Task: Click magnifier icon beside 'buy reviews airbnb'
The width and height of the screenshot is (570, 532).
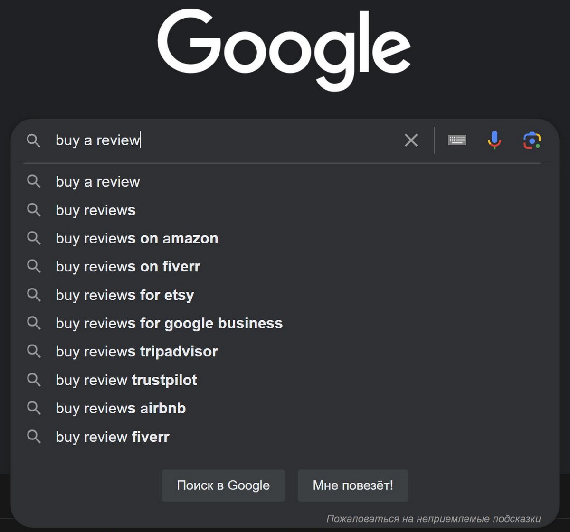Action: pyautogui.click(x=34, y=408)
